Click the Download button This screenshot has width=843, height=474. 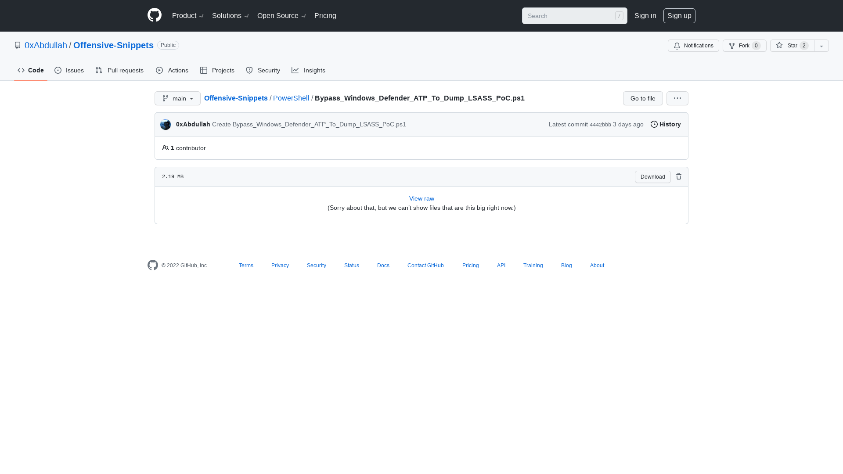click(652, 176)
